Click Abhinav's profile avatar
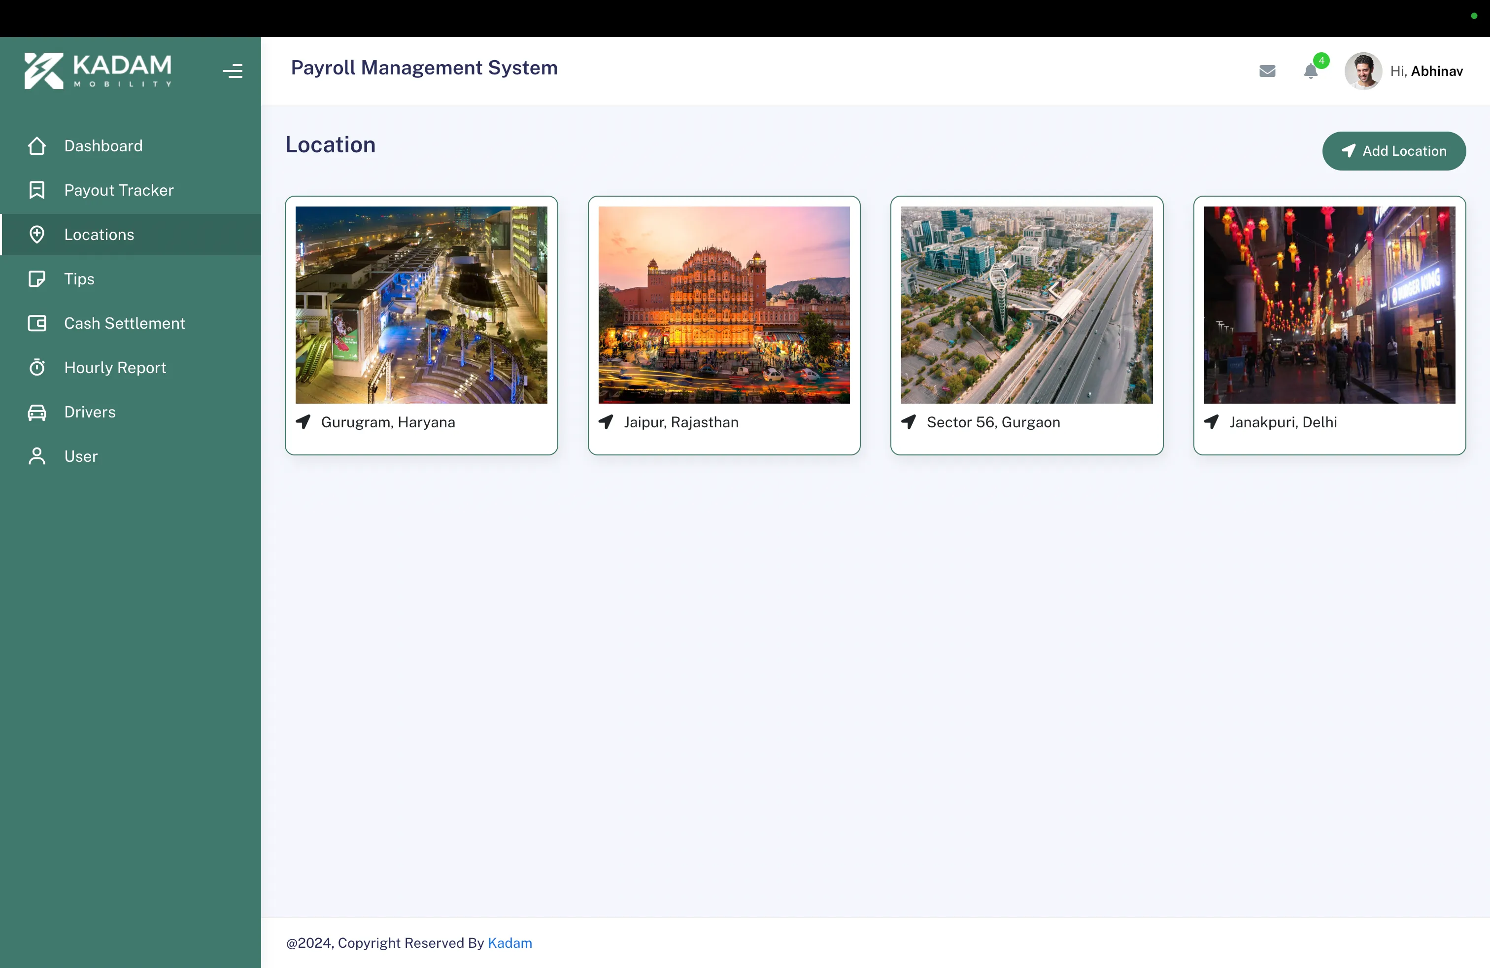The width and height of the screenshot is (1490, 968). click(1362, 71)
